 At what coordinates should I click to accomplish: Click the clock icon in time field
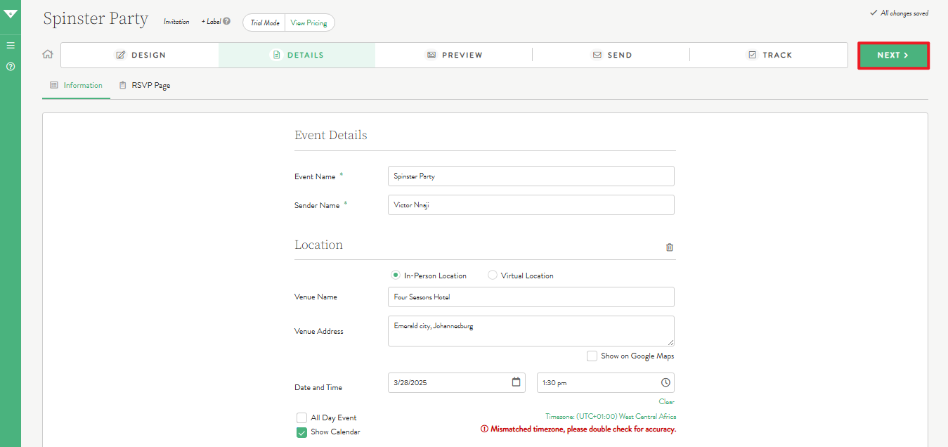665,382
